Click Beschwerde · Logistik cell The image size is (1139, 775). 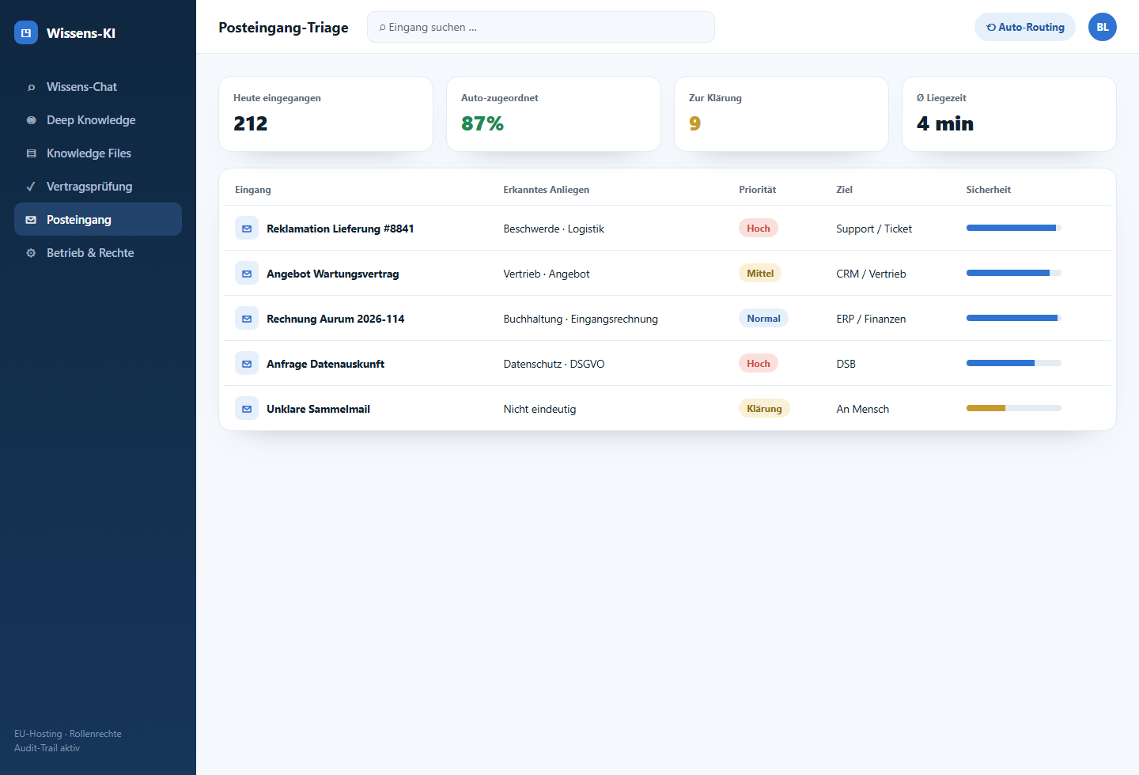[554, 229]
